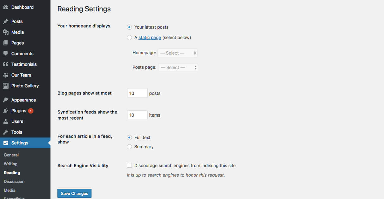
Task: Click the blog pages posts number field
Action: tap(137, 93)
